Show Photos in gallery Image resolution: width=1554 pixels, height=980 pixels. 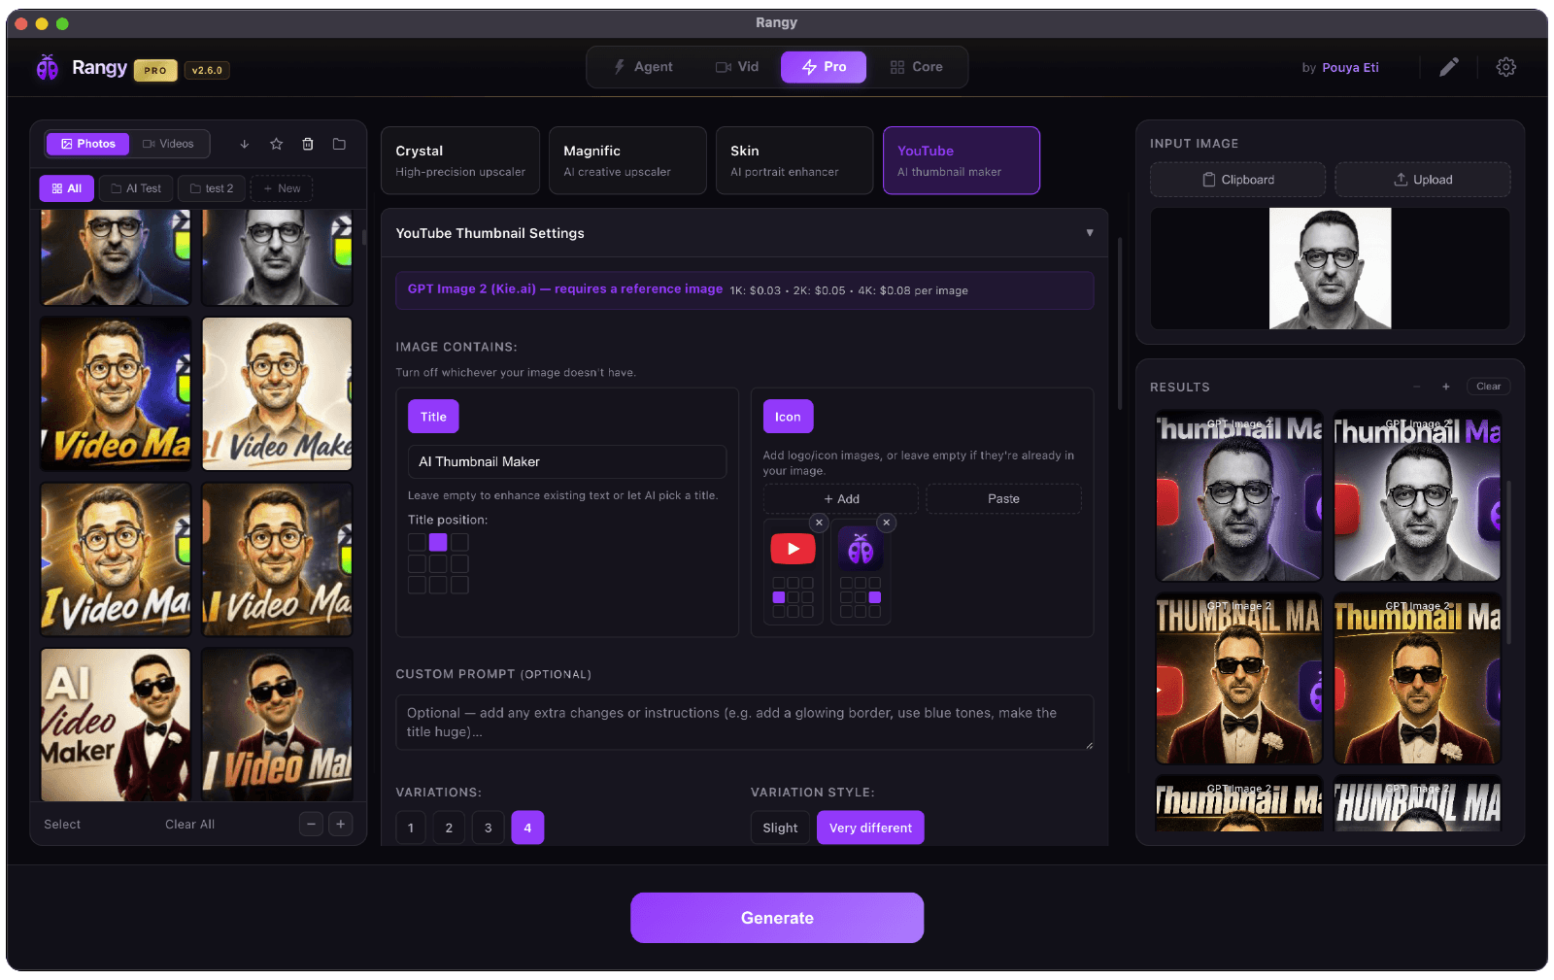(x=88, y=144)
